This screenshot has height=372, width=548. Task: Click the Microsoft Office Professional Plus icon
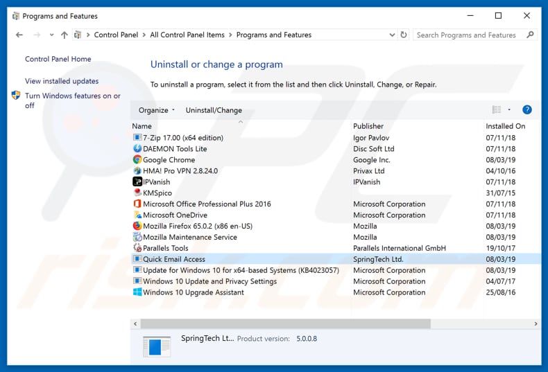(137, 204)
